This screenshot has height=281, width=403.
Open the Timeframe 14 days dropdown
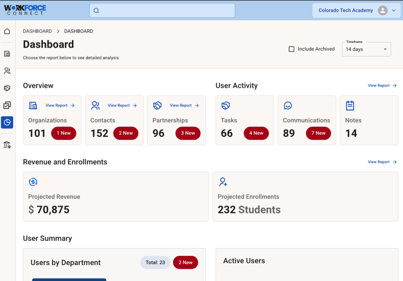coord(366,49)
